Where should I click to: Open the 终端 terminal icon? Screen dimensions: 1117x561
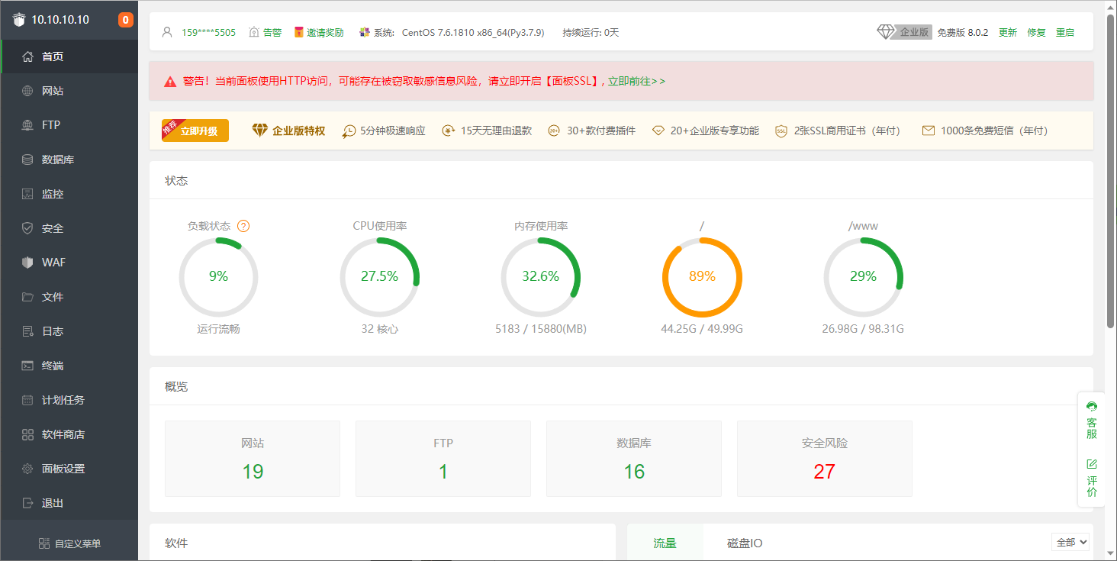(28, 366)
